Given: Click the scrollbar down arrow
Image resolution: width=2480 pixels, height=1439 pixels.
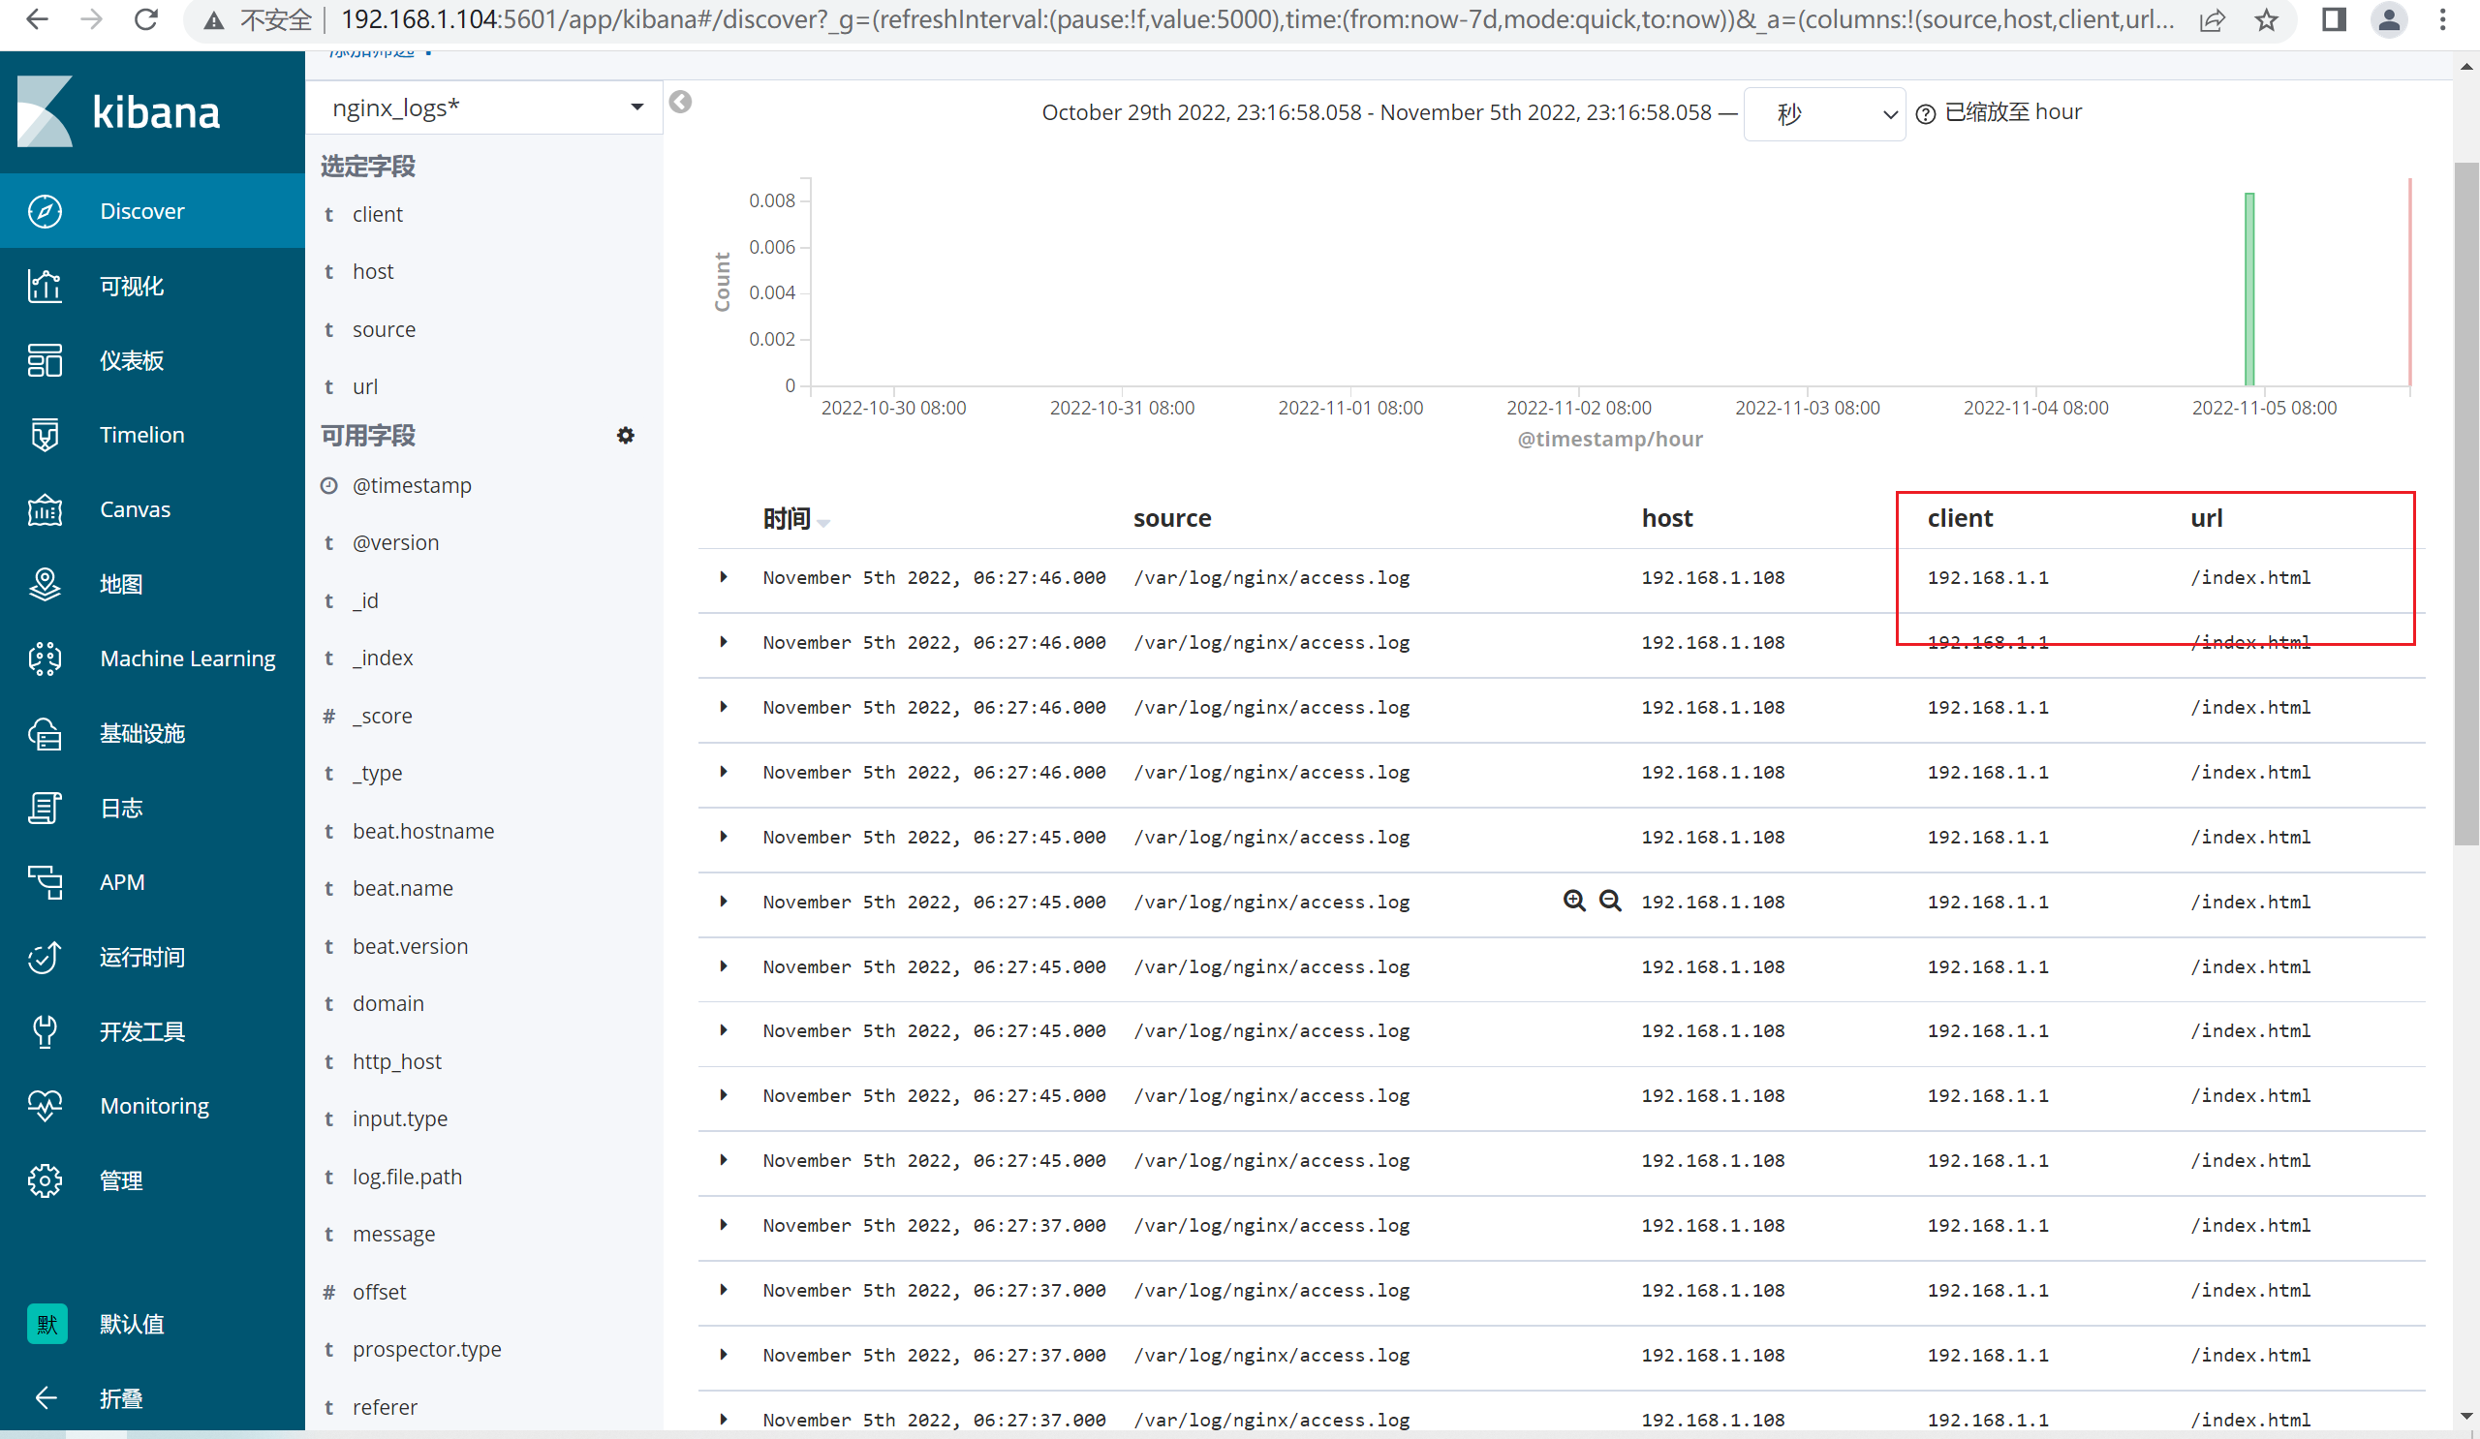Looking at the screenshot, I should [2466, 1417].
